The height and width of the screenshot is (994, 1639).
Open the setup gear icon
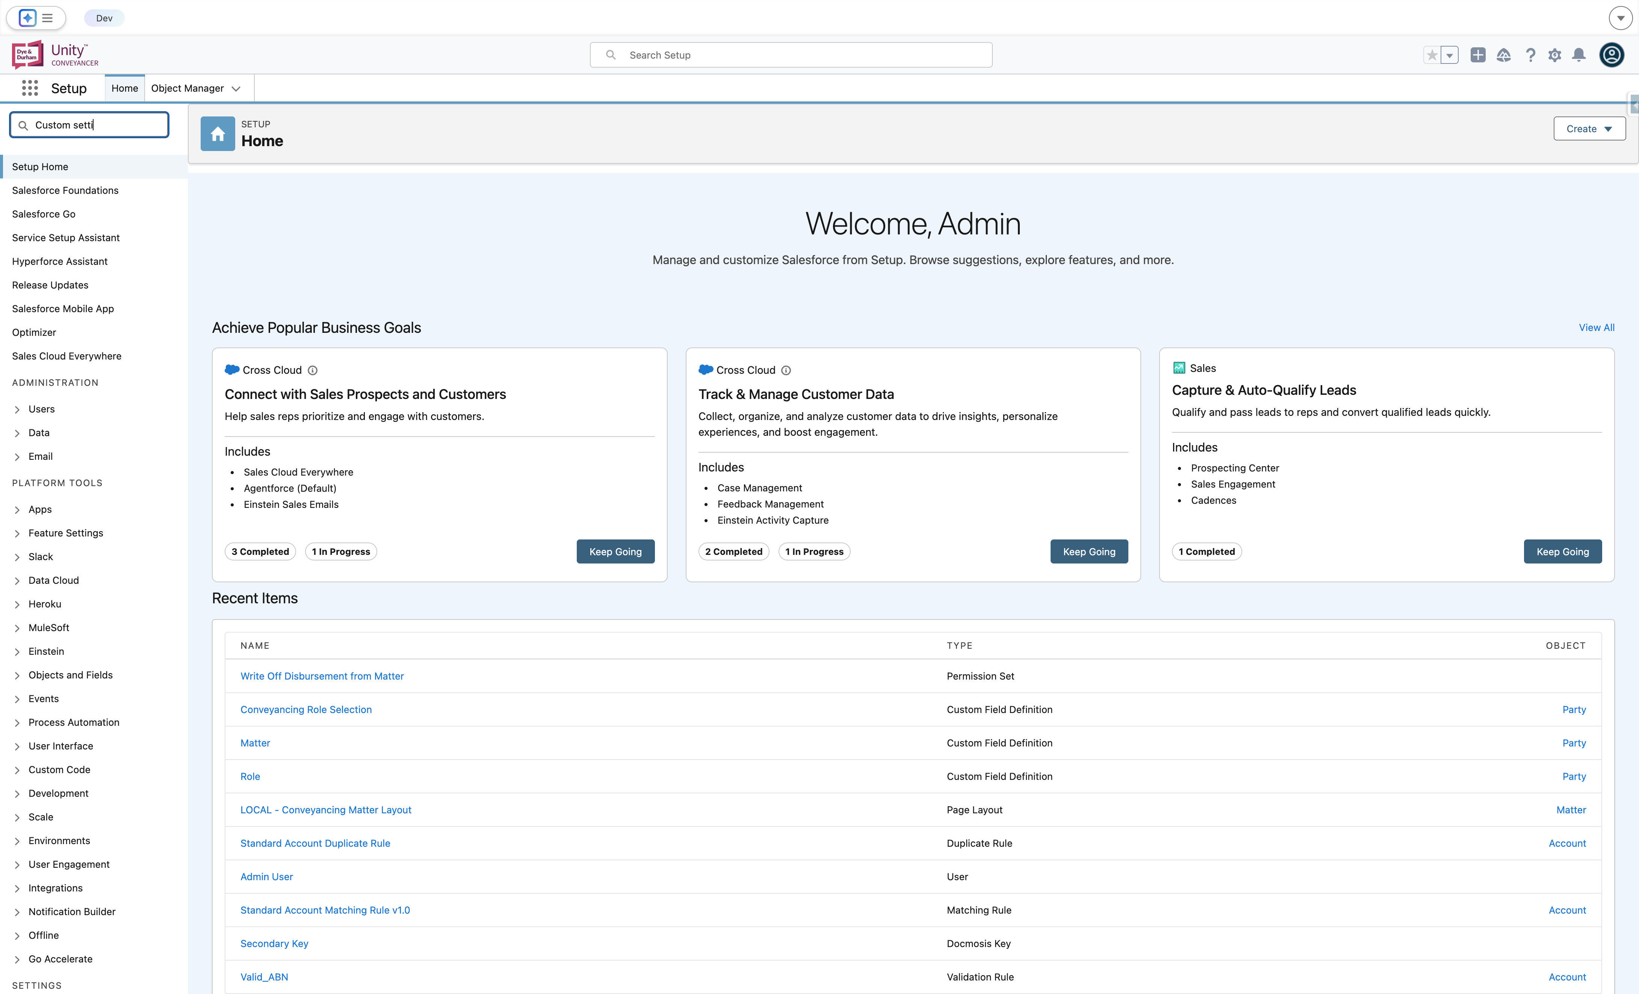click(1554, 55)
